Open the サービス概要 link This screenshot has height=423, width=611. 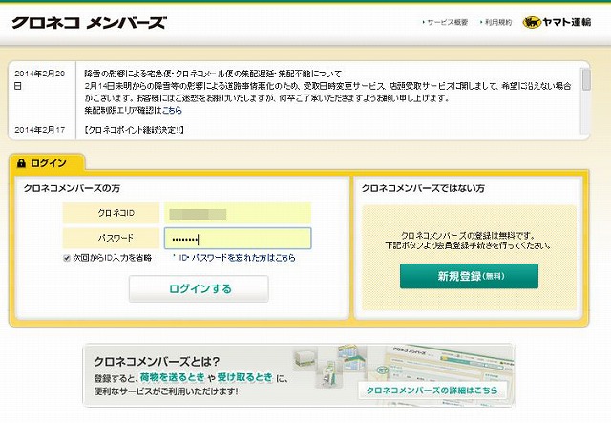pyautogui.click(x=448, y=23)
